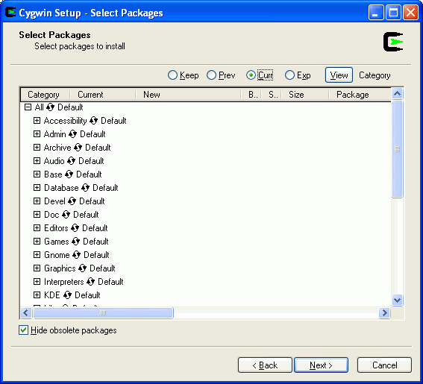The height and width of the screenshot is (384, 423).
Task: Click the cycle icon next to Doc
Action: click(66, 215)
